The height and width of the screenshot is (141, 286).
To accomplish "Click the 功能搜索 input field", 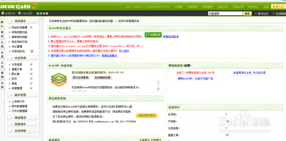I will [x=225, y=13].
